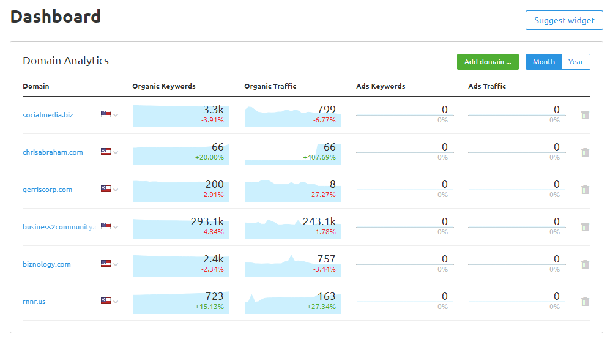The image size is (610, 342).
Task: Open the socialmedia.biz domain link
Action: 48,115
